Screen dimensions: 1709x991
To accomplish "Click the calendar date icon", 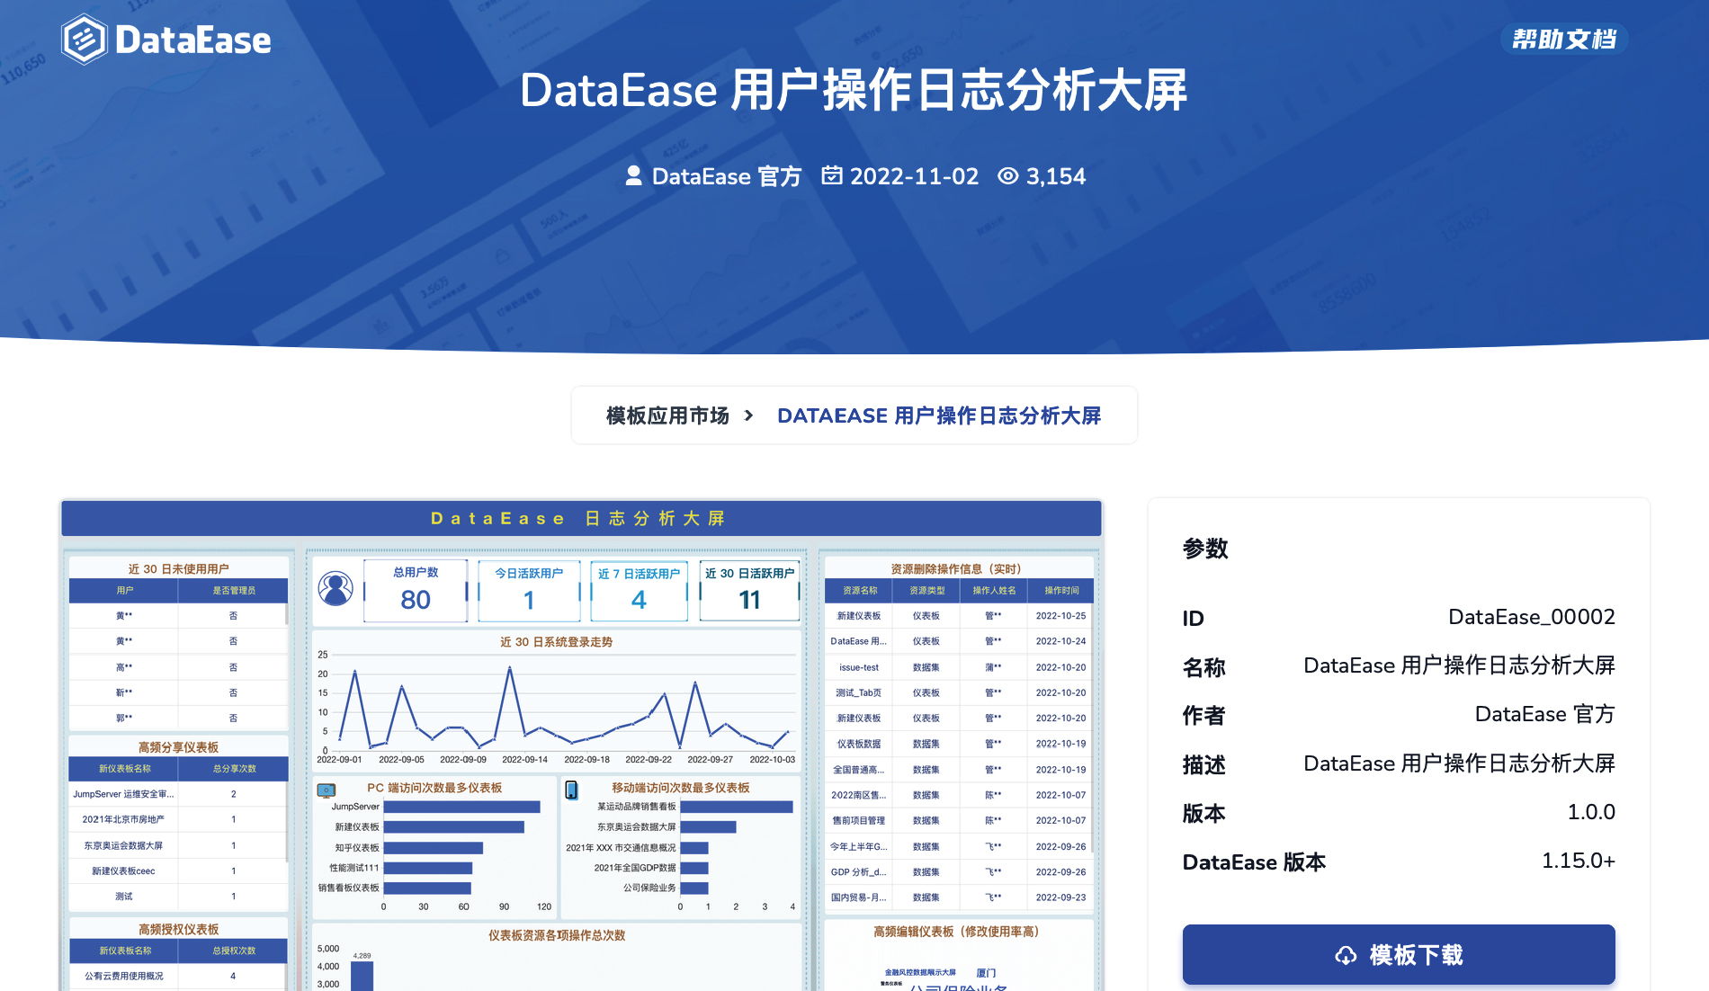I will click(x=832, y=175).
